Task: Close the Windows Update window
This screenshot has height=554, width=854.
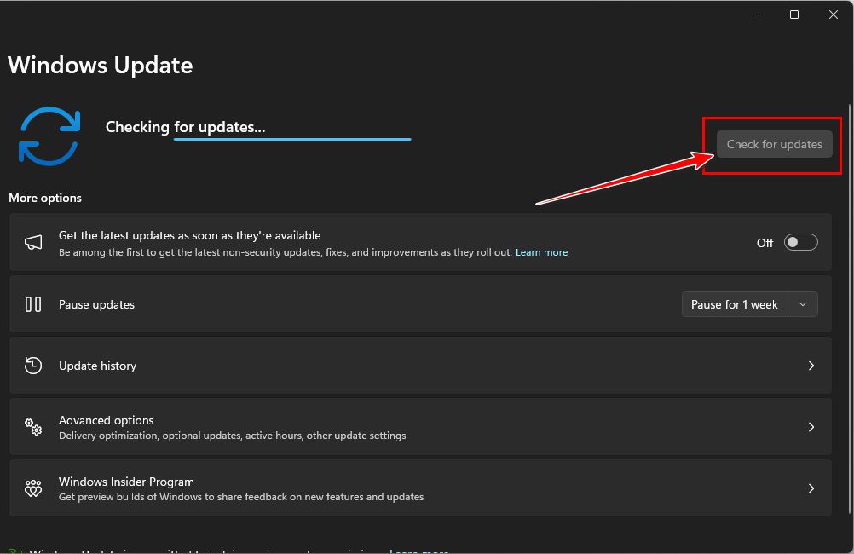Action: pyautogui.click(x=834, y=14)
